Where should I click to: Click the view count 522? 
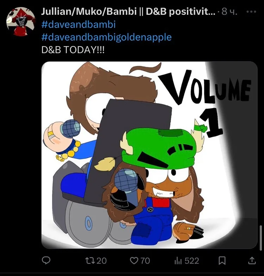point(191,261)
